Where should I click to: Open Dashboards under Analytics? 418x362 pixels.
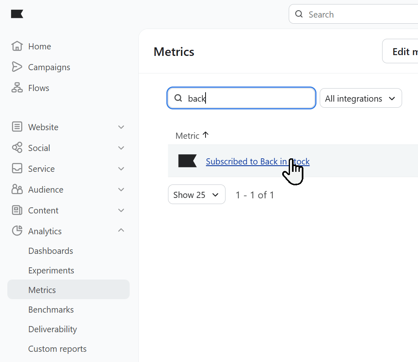(51, 251)
